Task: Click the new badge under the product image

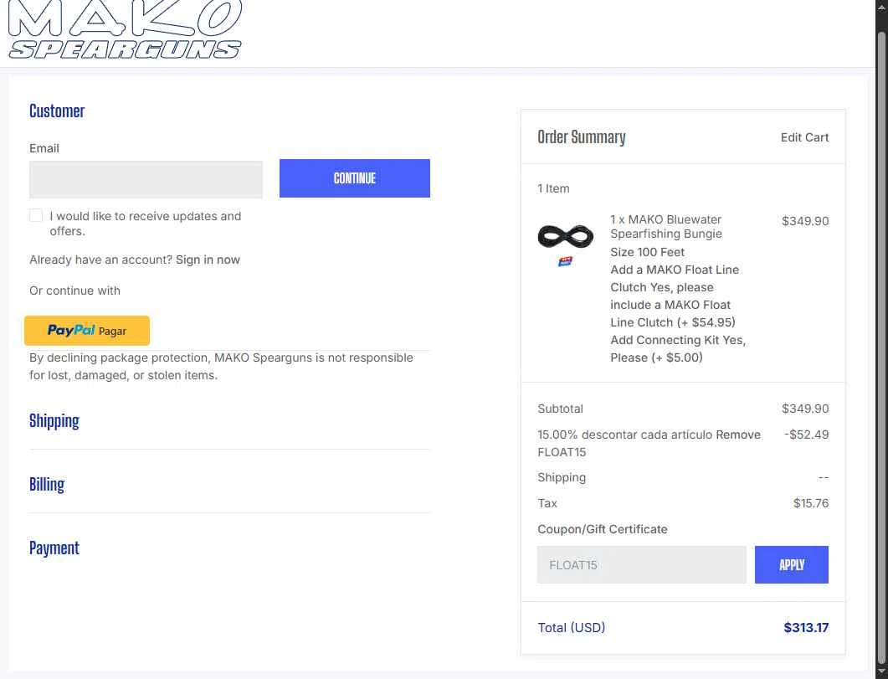Action: (565, 261)
